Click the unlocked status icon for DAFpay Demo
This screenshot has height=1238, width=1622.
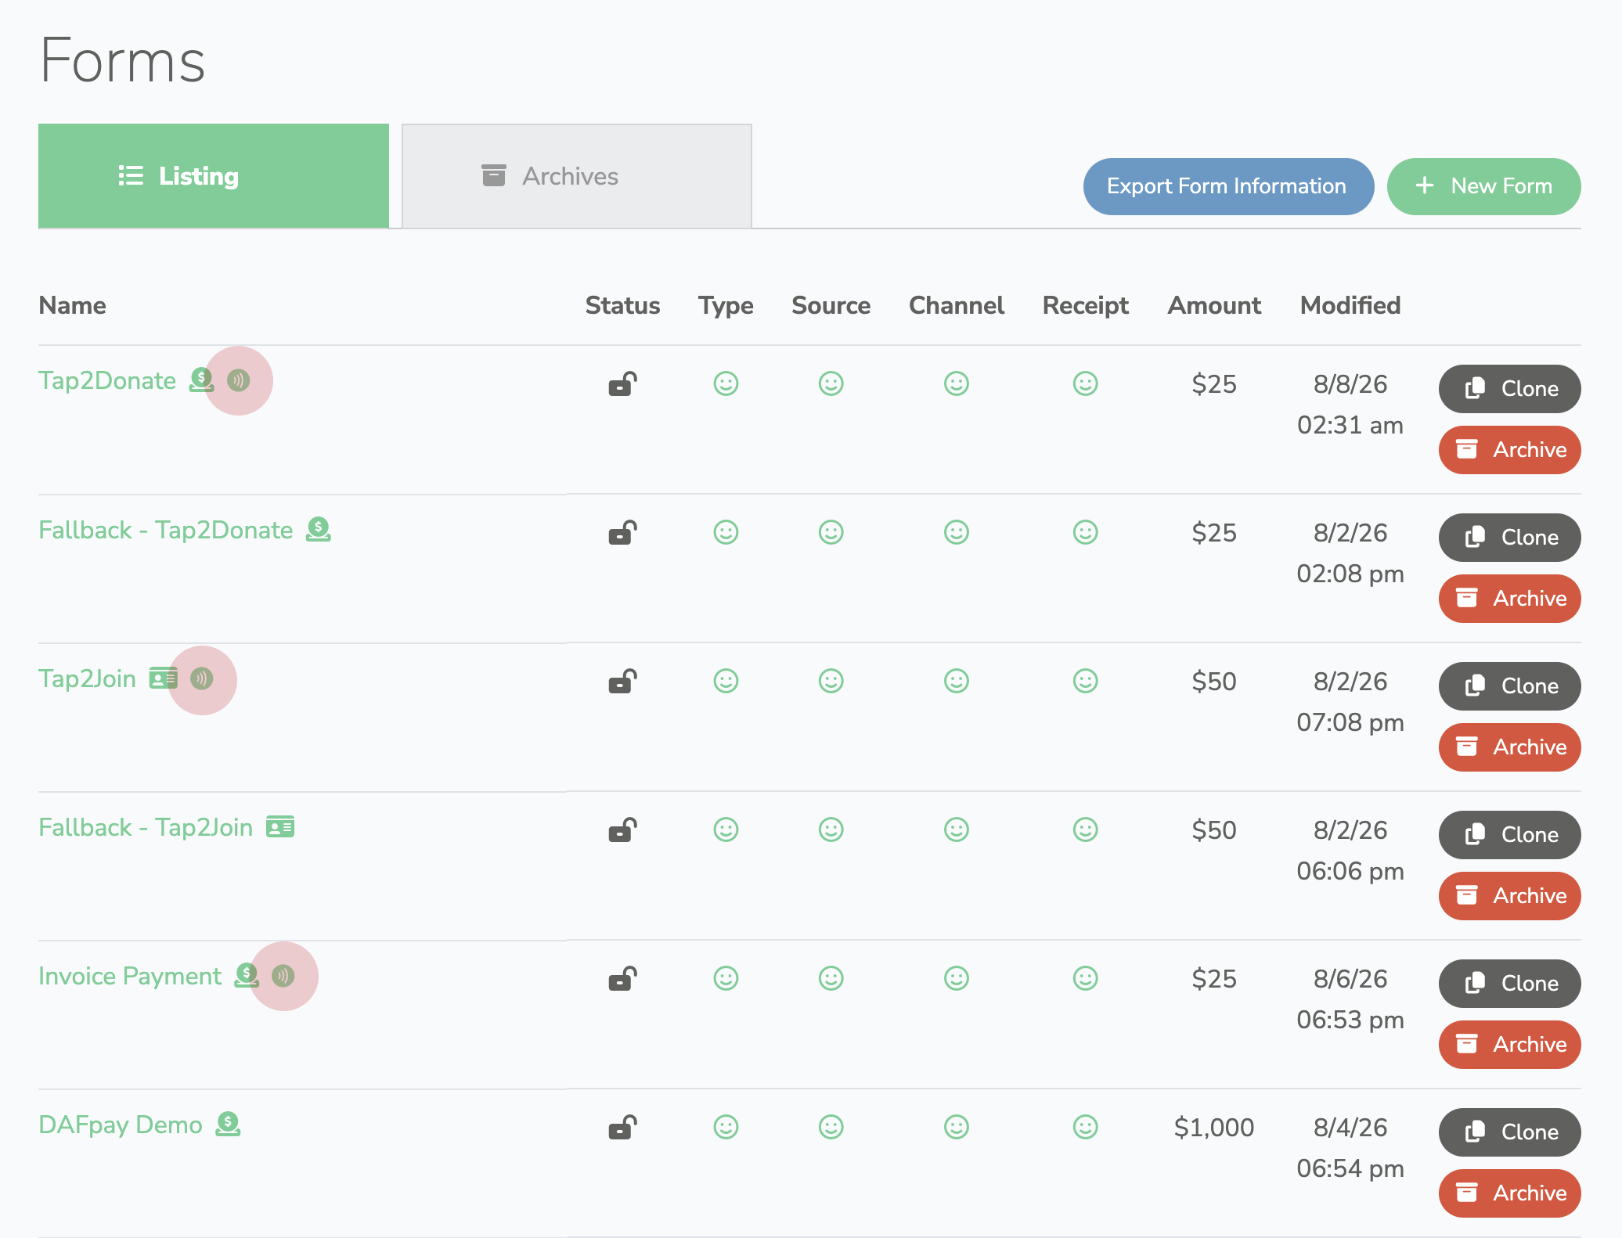[623, 1128]
